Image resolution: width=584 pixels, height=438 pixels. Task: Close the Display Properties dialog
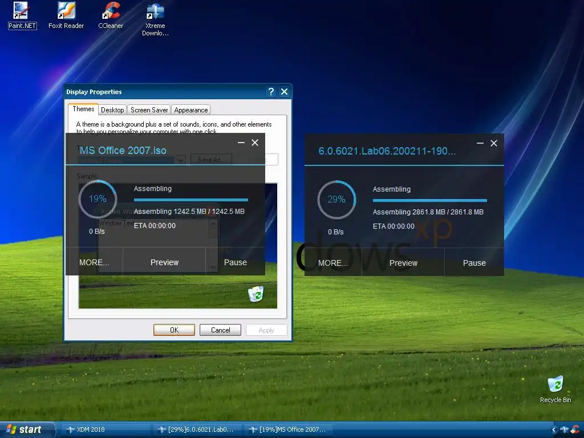click(284, 92)
